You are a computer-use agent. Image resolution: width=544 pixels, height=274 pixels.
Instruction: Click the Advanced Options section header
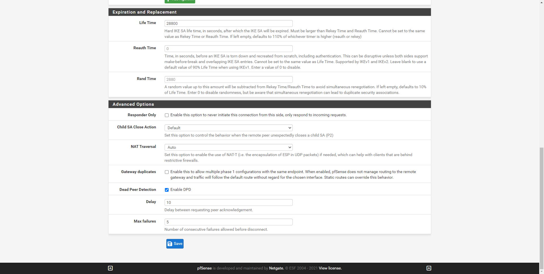tap(269, 104)
